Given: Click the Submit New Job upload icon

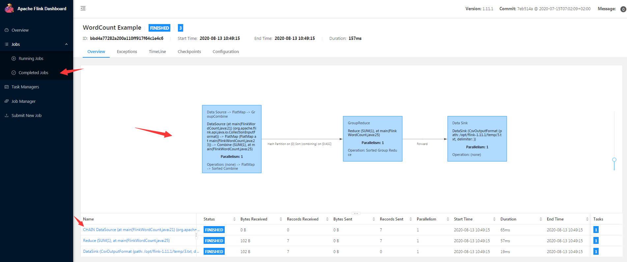Looking at the screenshot, I should [7, 115].
